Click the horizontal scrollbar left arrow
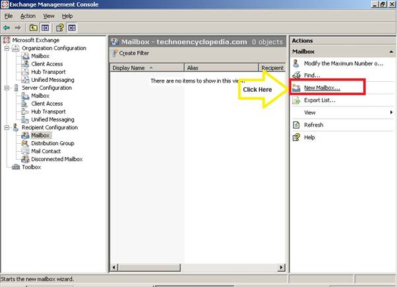The height and width of the screenshot is (287, 397). (114, 267)
